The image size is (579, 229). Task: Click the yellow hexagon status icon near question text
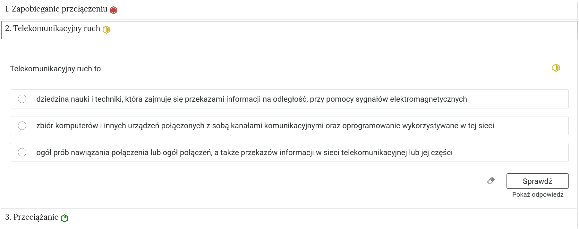point(556,68)
